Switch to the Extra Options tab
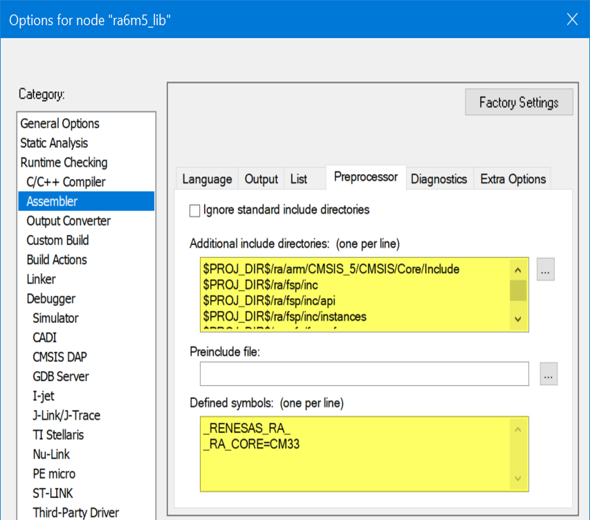The image size is (590, 520). [513, 179]
